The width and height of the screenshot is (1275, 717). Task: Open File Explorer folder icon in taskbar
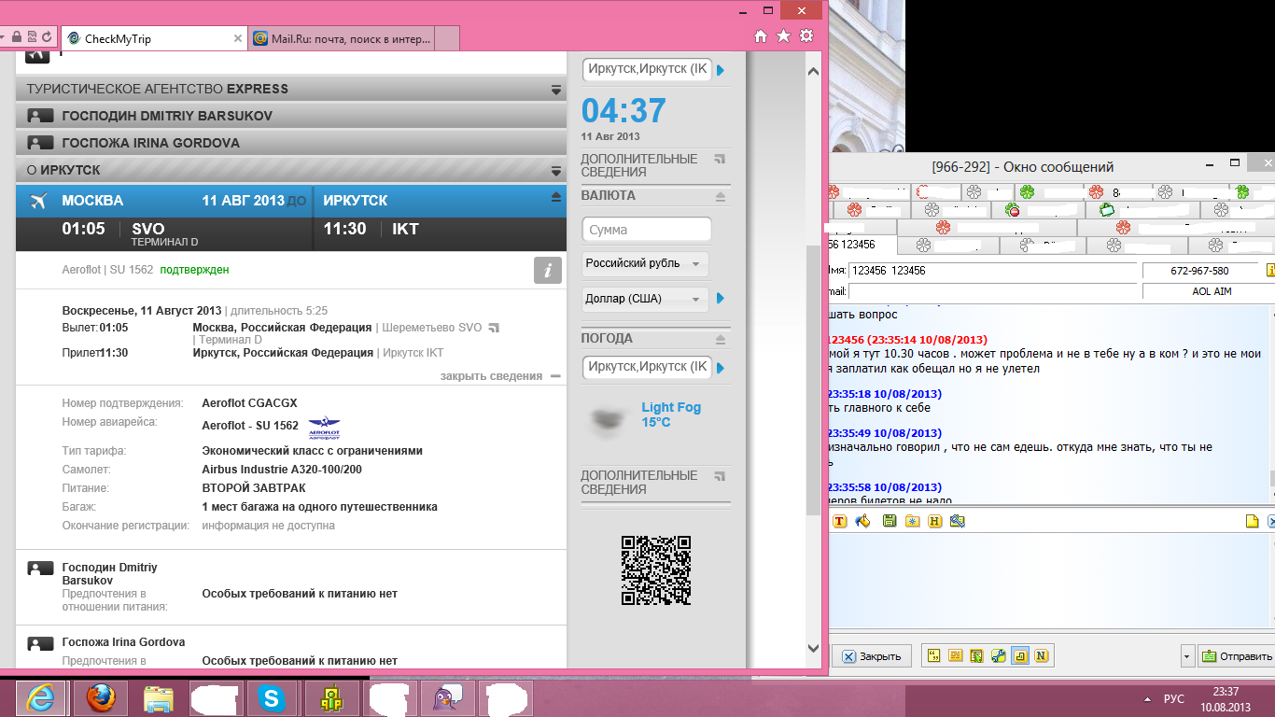coord(159,698)
